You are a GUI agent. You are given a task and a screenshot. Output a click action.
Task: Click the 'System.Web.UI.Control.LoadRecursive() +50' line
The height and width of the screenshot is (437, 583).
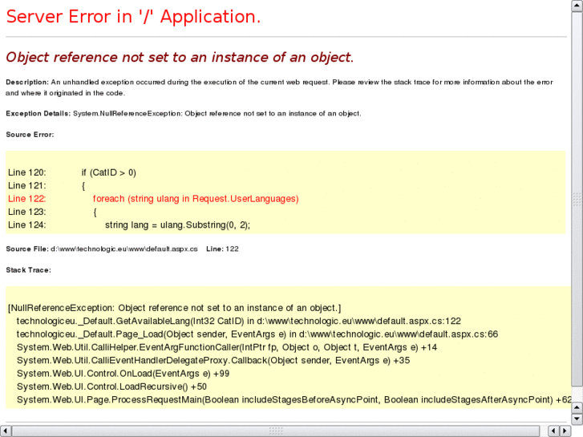coord(111,386)
